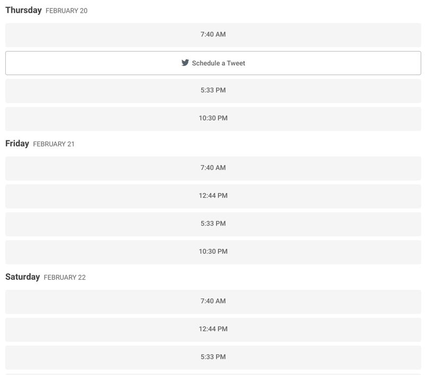Select Thursday 5:33 PM slot
425x375 pixels.
click(x=213, y=91)
